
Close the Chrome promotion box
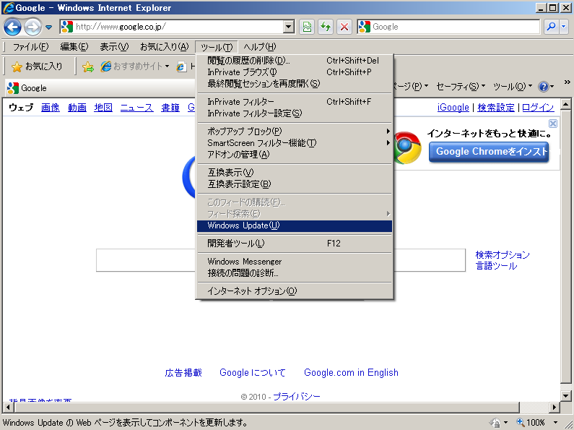(553, 124)
